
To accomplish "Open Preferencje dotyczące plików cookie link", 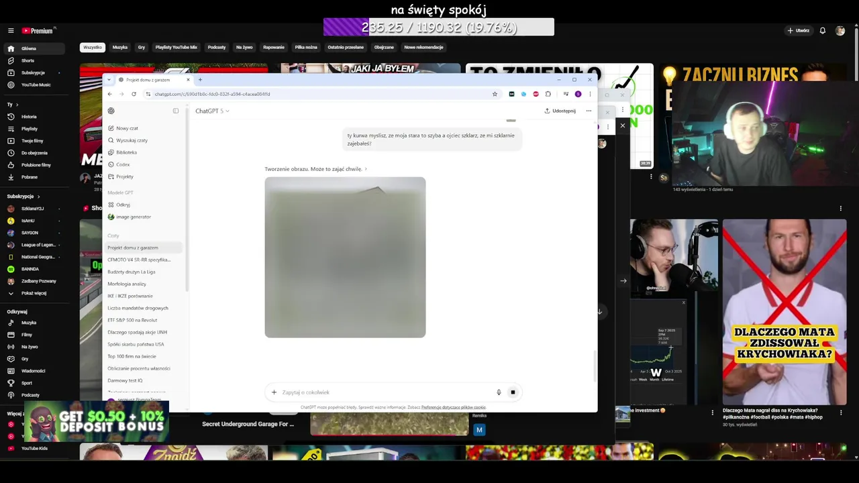I will (x=453, y=407).
